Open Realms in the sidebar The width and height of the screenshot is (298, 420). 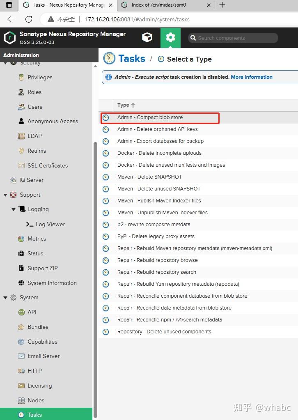[x=37, y=151]
